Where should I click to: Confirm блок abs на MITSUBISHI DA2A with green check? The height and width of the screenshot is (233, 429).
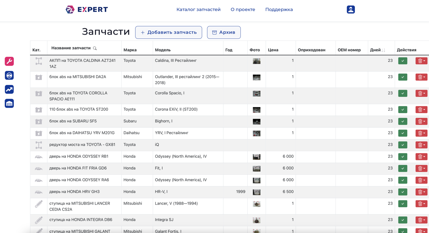(403, 77)
